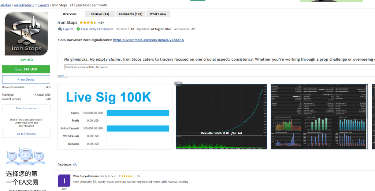Click the green '349 USD' price label
Image resolution: width=375 pixels, height=191 pixels.
[x=26, y=60]
